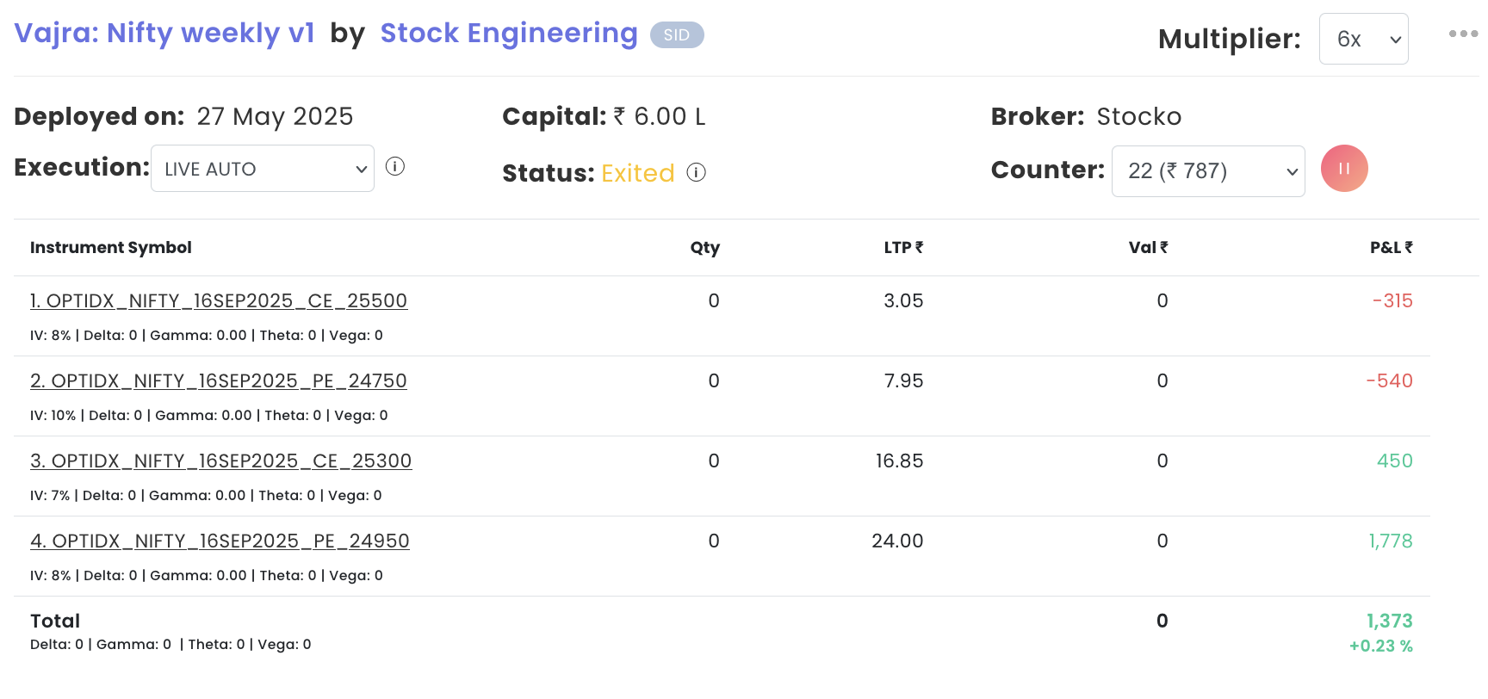This screenshot has width=1488, height=699.
Task: Click the Instrument Symbol column header
Action: (x=111, y=248)
